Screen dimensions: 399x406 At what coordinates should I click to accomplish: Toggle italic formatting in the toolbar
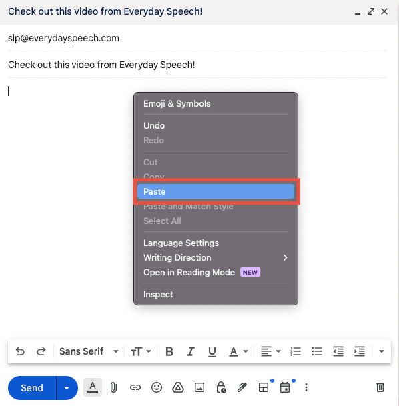(x=191, y=351)
